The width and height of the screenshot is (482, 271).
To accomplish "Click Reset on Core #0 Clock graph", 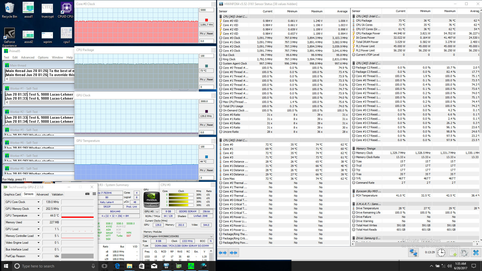I will pos(210,34).
